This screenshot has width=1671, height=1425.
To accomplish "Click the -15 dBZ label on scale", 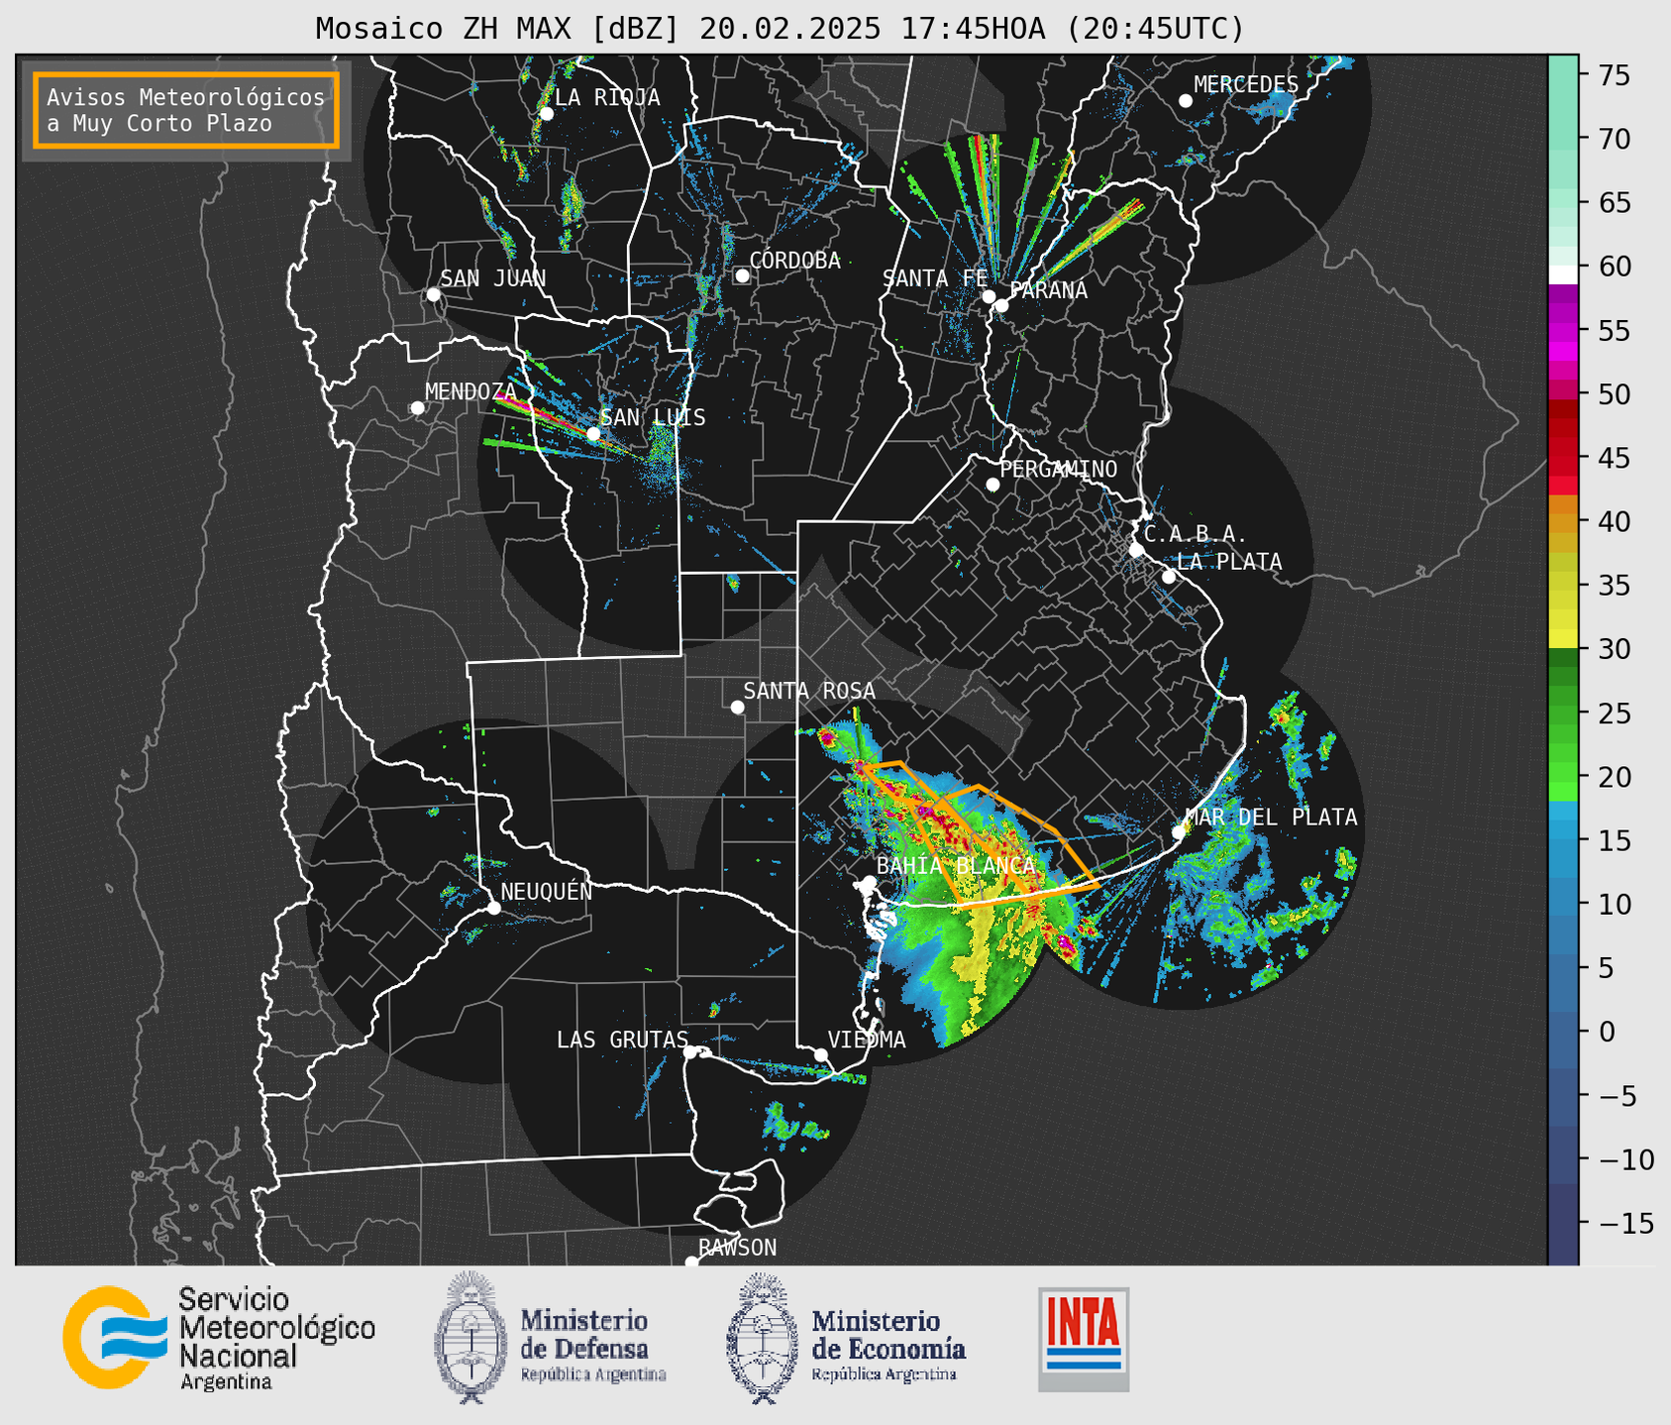I will tap(1626, 1223).
